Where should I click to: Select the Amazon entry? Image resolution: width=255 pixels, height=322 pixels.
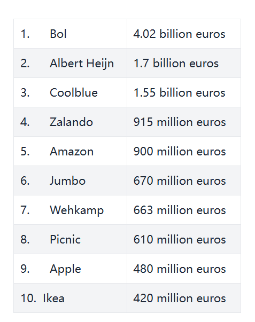tap(70, 151)
